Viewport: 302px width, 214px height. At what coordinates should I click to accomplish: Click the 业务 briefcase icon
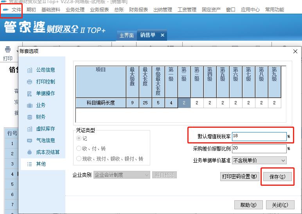coord(29,105)
